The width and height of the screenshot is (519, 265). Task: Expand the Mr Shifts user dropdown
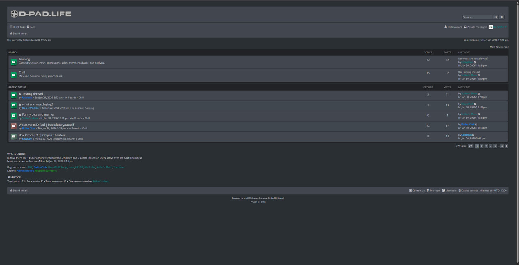pos(500,27)
